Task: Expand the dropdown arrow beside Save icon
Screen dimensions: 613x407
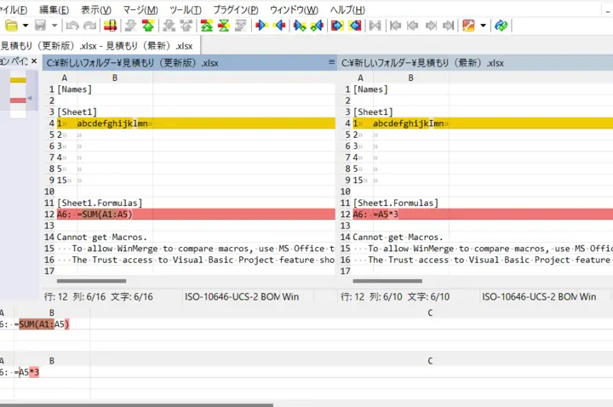Action: 54,26
